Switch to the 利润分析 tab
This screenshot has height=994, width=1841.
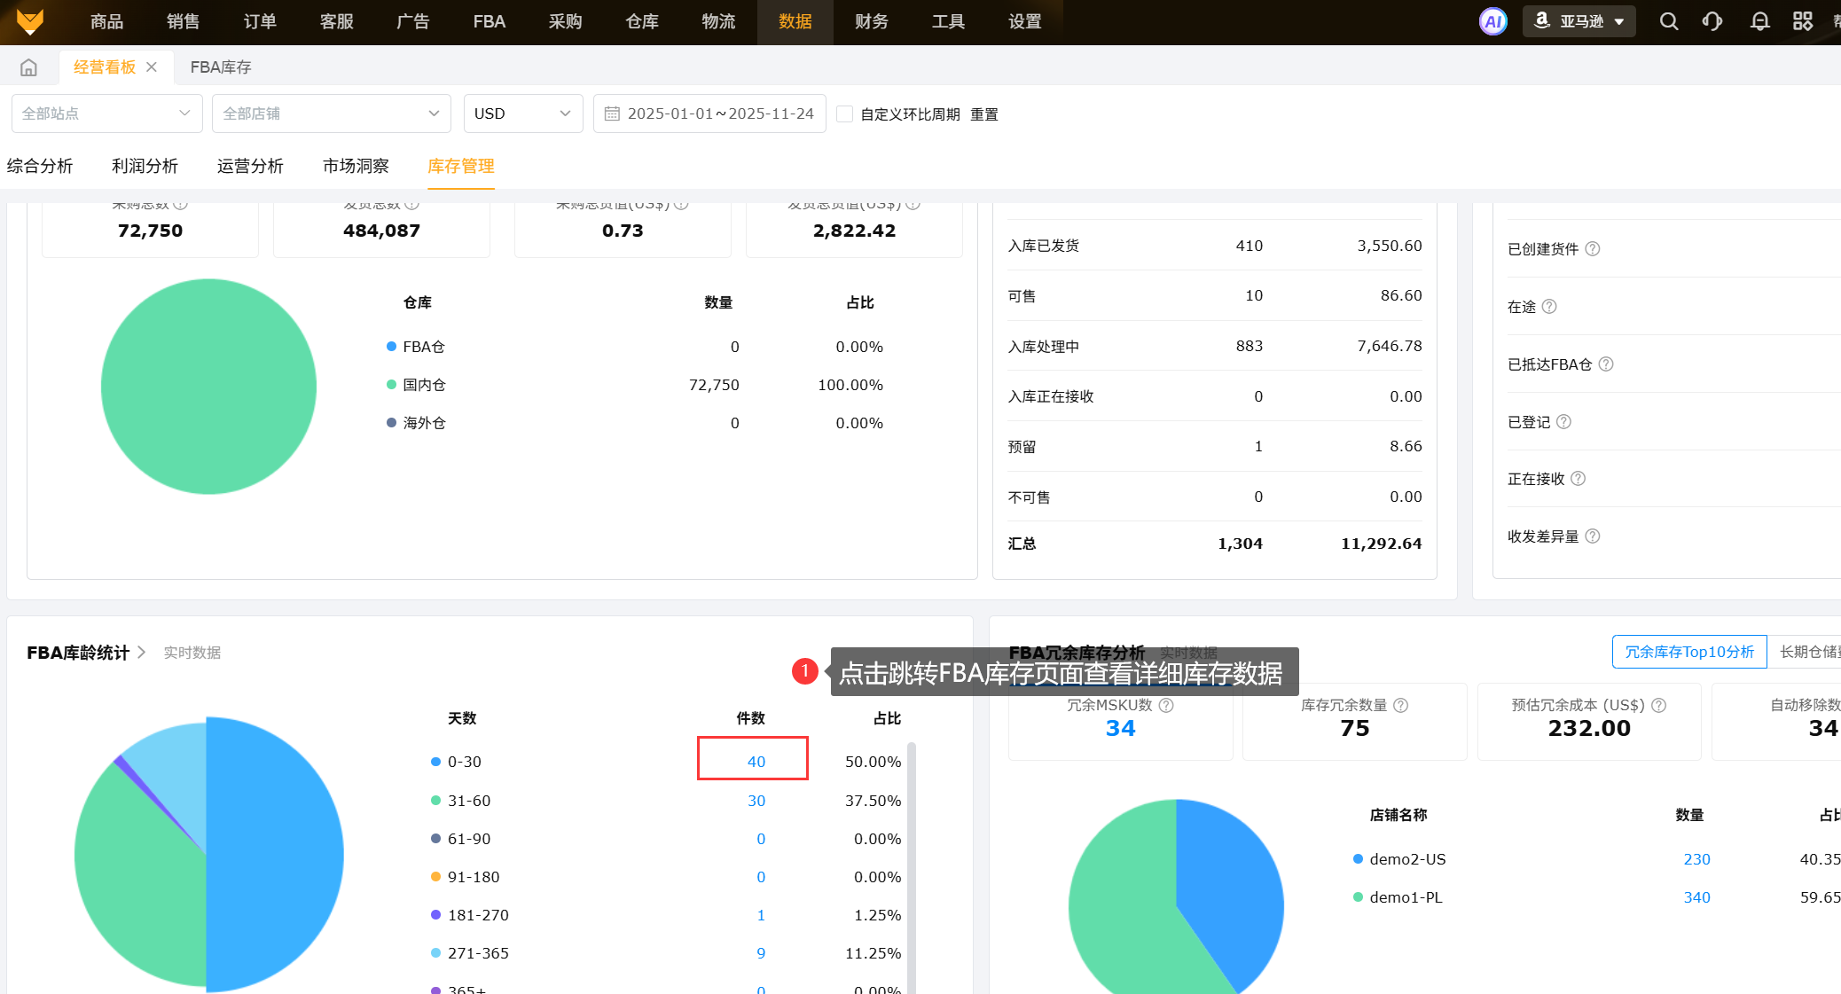pos(145,166)
